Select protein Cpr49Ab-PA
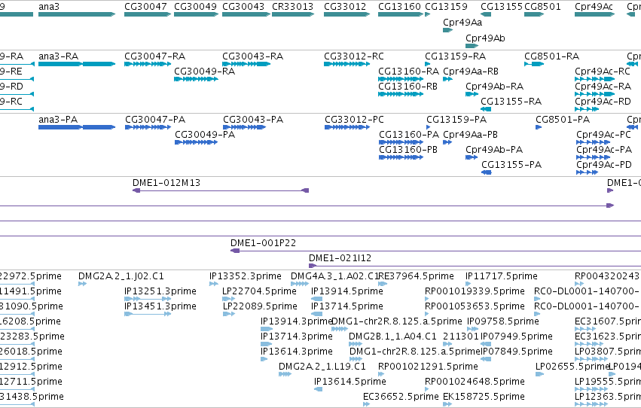This screenshot has height=408, width=641. pos(472,157)
